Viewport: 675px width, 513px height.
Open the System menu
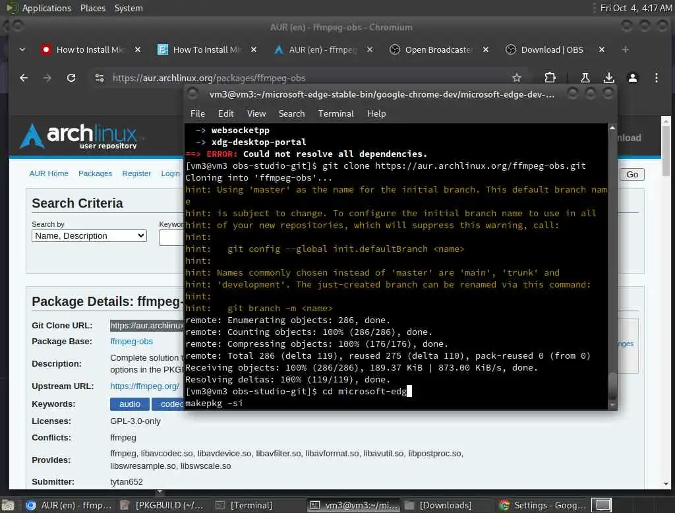coord(129,8)
